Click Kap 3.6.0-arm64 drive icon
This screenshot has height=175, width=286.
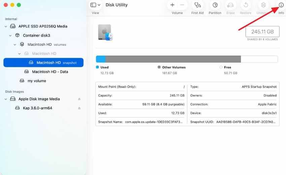[17, 108]
